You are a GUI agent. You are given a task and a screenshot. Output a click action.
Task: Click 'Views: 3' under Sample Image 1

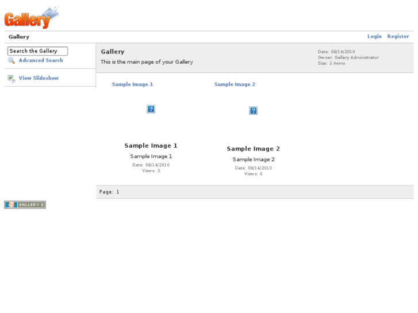pyautogui.click(x=151, y=171)
